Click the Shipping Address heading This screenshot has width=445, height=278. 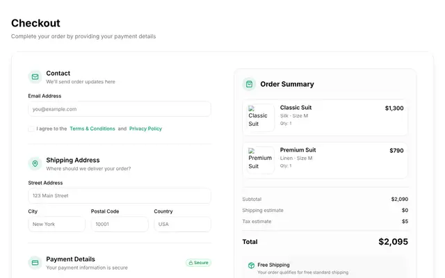(73, 160)
